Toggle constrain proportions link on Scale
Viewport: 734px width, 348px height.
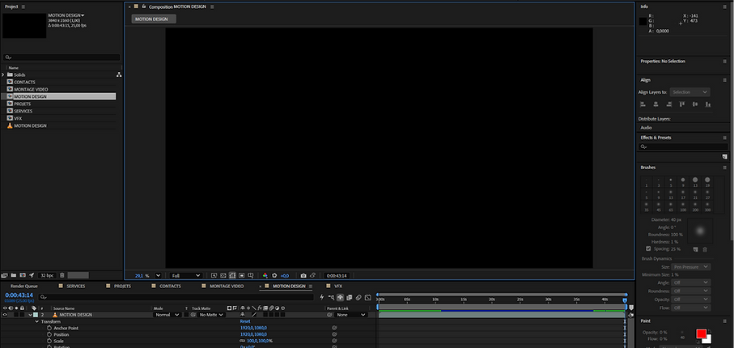coord(242,341)
